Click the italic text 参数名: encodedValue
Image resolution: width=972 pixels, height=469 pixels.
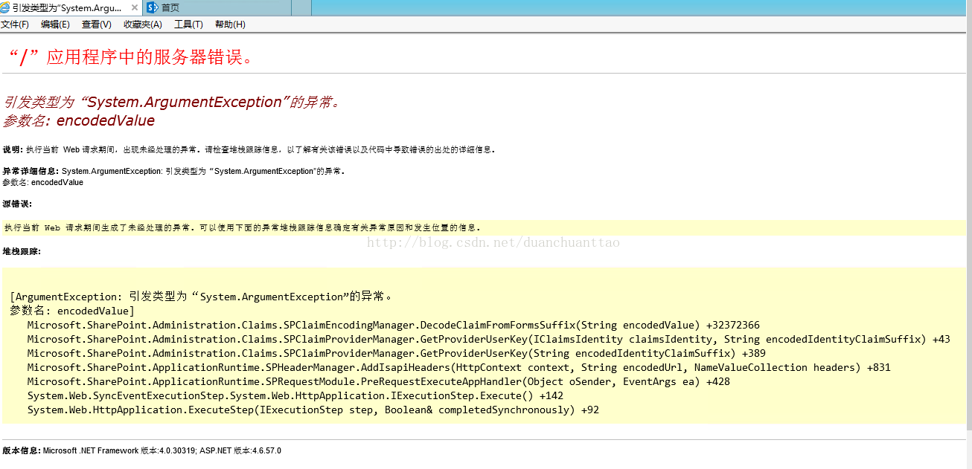(x=79, y=121)
